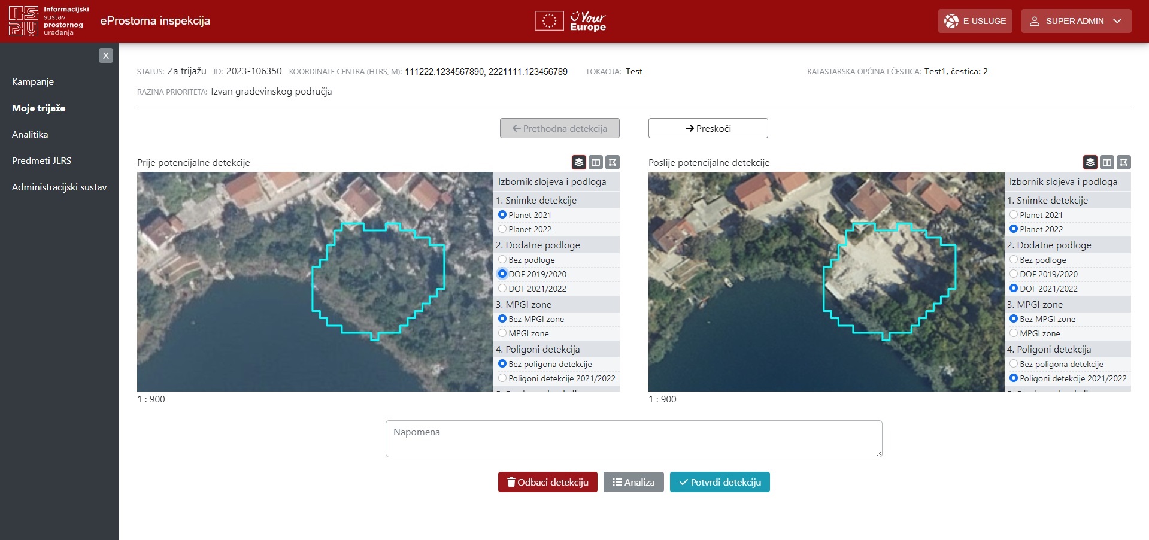Enable MPGI zone in the after-detection layer panel
The width and height of the screenshot is (1149, 540).
click(x=1014, y=333)
